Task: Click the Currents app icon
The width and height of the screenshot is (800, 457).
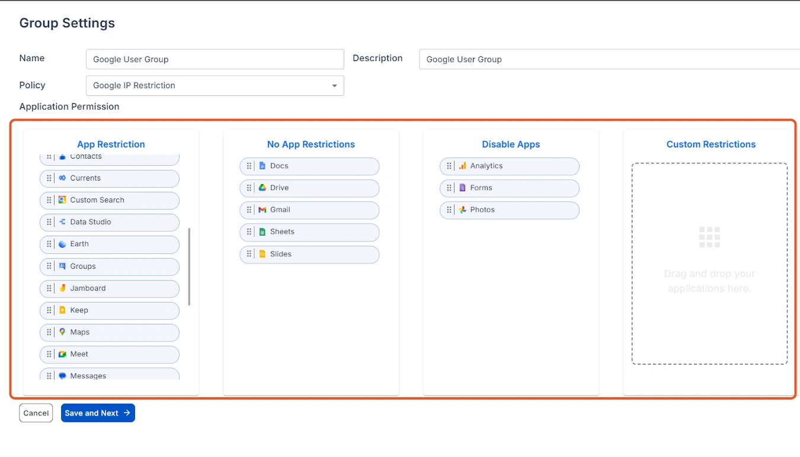Action: click(x=62, y=178)
